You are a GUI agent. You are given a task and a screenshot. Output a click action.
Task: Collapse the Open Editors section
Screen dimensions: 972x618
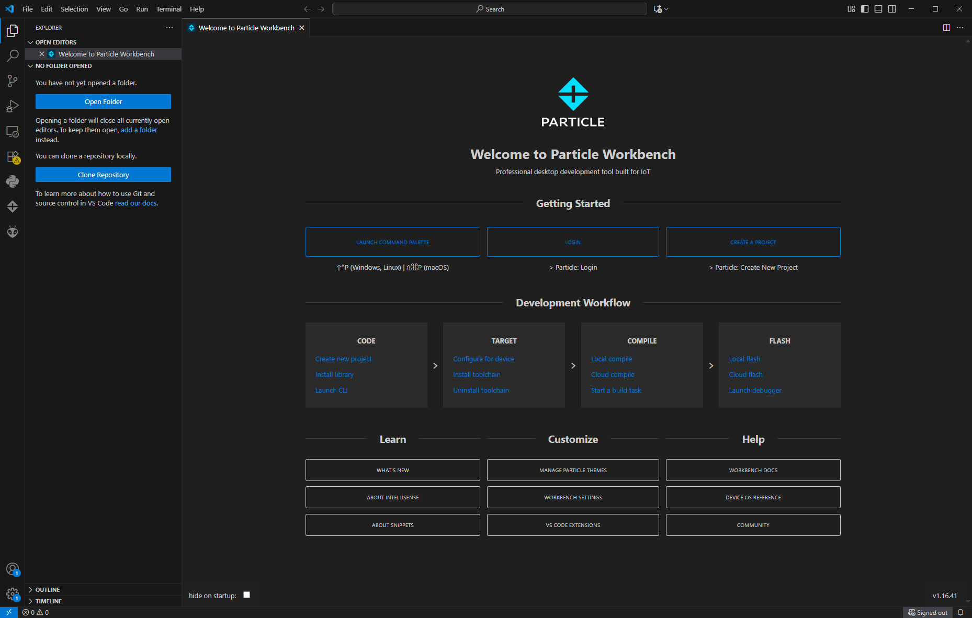tap(30, 42)
